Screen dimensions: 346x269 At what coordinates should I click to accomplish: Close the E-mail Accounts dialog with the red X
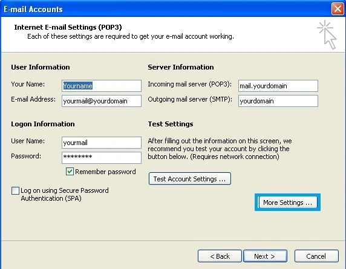tap(338, 9)
